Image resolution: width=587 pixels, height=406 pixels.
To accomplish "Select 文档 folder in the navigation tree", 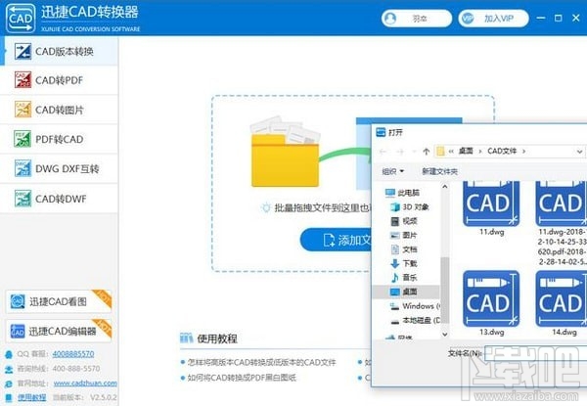I will pos(404,249).
